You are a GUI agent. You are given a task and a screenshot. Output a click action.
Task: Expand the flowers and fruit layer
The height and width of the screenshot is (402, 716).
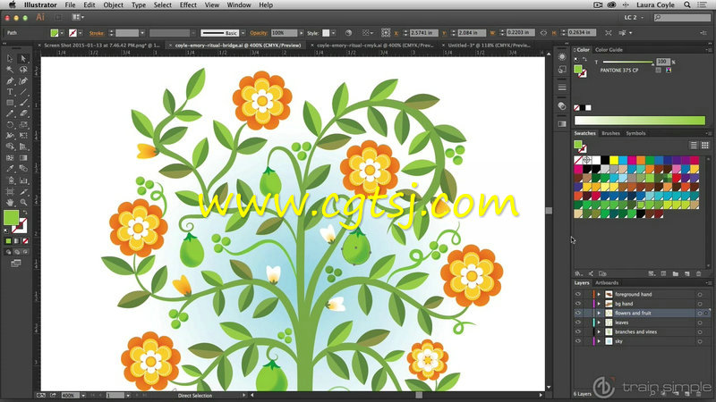599,314
